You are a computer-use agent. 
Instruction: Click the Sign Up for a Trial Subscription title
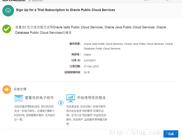click(x=66, y=10)
